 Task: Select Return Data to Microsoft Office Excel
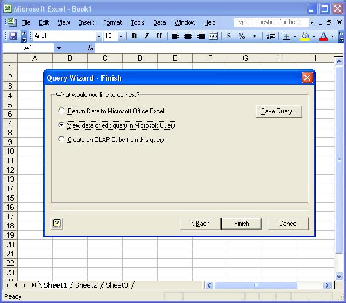pos(111,111)
